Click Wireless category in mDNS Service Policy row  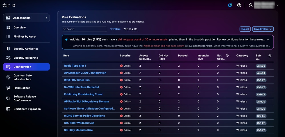click(x=242, y=116)
